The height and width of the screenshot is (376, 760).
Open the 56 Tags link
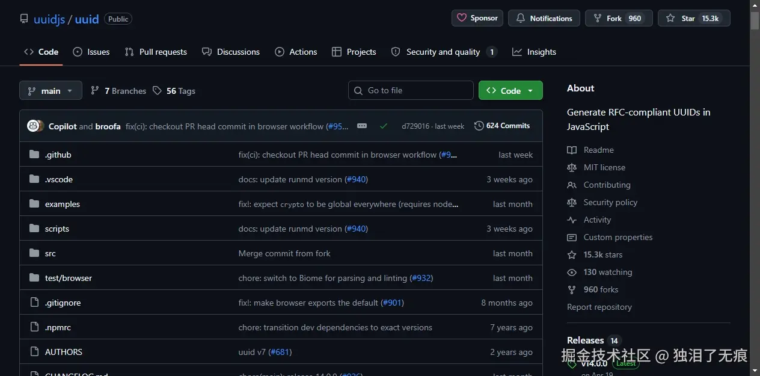click(174, 91)
